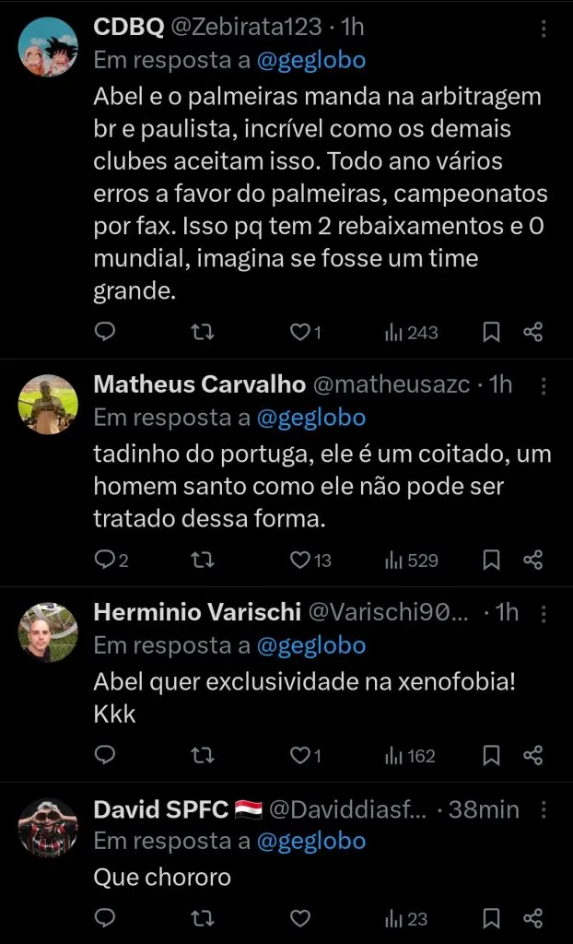Reply to CDBQ's tweet
This screenshot has width=573, height=944.
(106, 332)
